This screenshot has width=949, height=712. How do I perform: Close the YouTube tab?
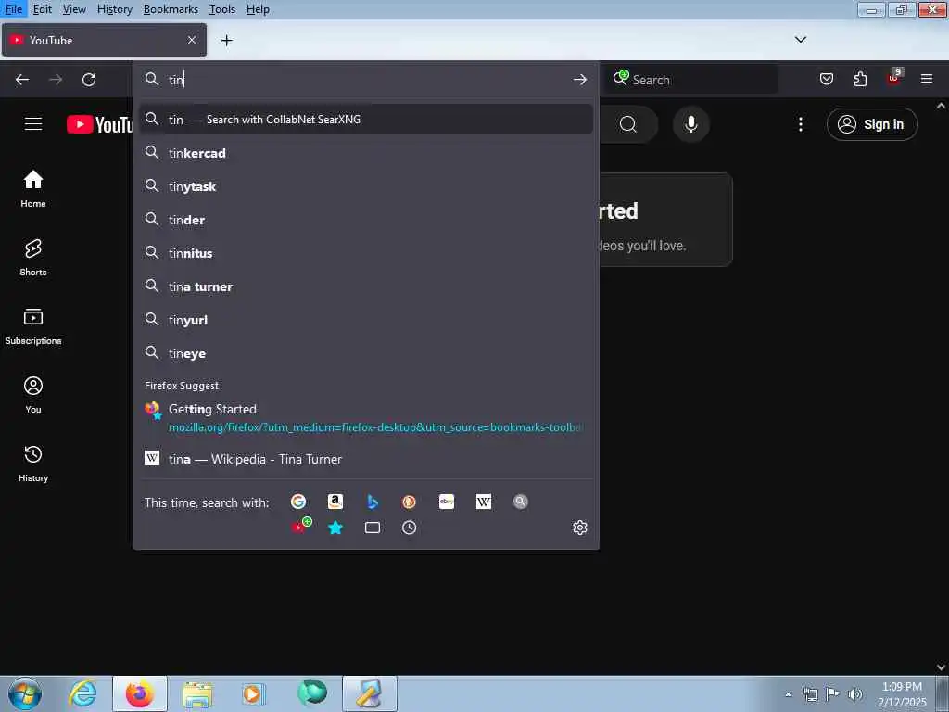click(192, 40)
